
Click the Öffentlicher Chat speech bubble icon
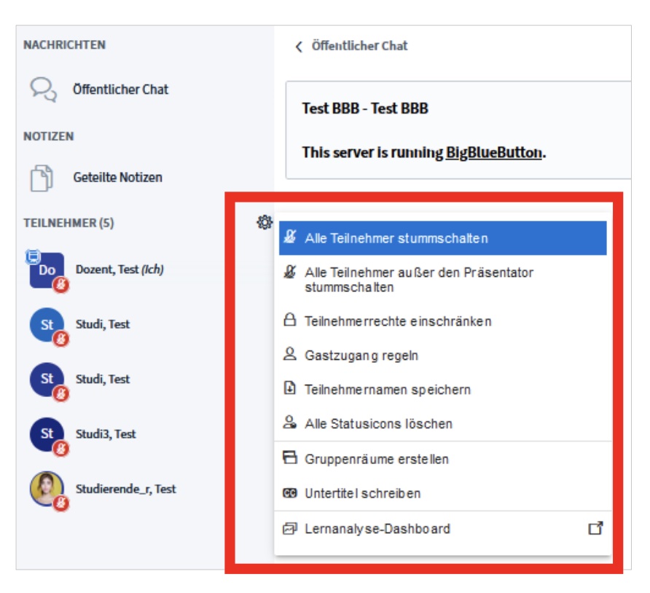coord(43,90)
